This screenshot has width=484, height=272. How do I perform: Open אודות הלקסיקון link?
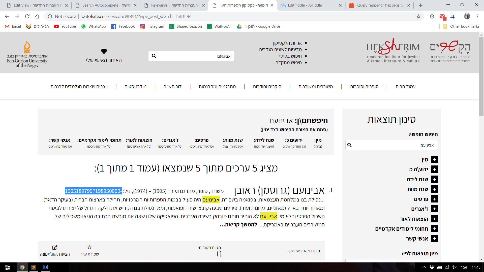(x=287, y=43)
